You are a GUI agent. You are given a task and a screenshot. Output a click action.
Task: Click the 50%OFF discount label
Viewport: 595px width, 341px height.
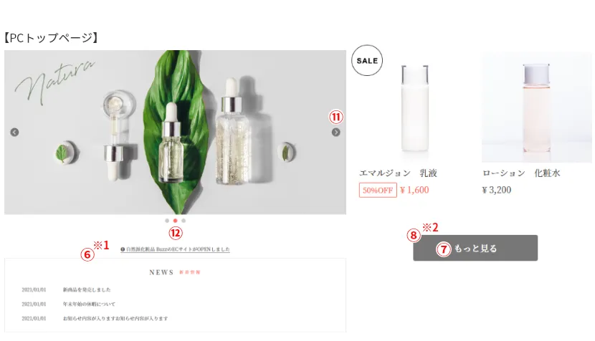[x=378, y=190]
